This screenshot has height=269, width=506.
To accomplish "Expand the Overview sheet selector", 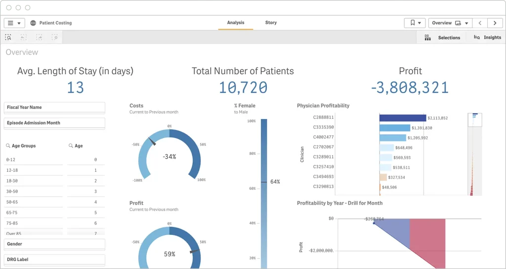I will click(x=449, y=23).
